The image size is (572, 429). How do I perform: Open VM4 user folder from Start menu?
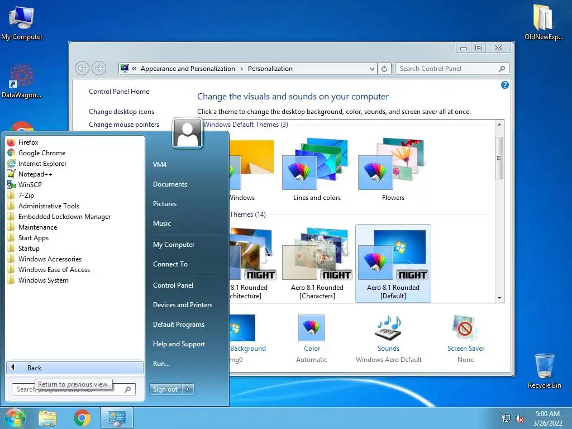[160, 165]
